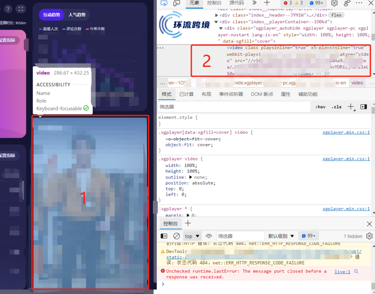Screen dimensions: 375x294
Task: Open console settings gear icon
Action: point(369,236)
